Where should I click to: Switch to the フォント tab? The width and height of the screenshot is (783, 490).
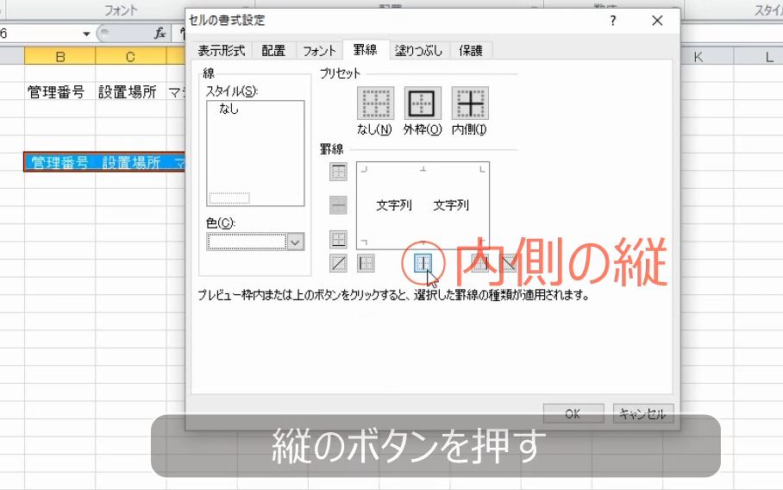point(319,50)
